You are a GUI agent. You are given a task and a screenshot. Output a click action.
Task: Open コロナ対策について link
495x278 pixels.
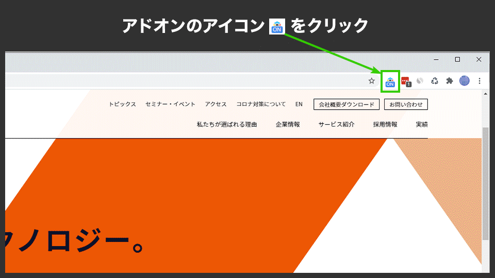click(x=261, y=105)
